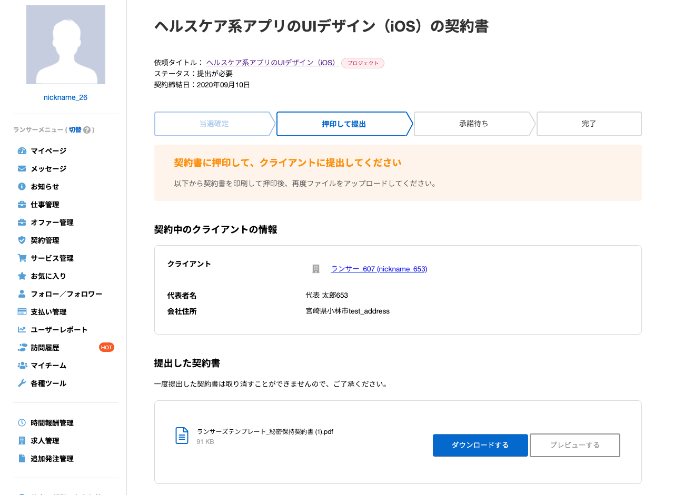The height and width of the screenshot is (495, 674).
Task: Open the サービス管理 cart icon
Action: pyautogui.click(x=21, y=258)
